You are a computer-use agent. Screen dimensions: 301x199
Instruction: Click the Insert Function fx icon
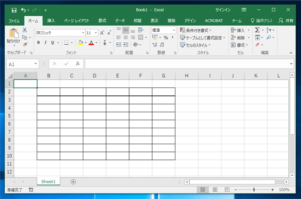click(78, 64)
